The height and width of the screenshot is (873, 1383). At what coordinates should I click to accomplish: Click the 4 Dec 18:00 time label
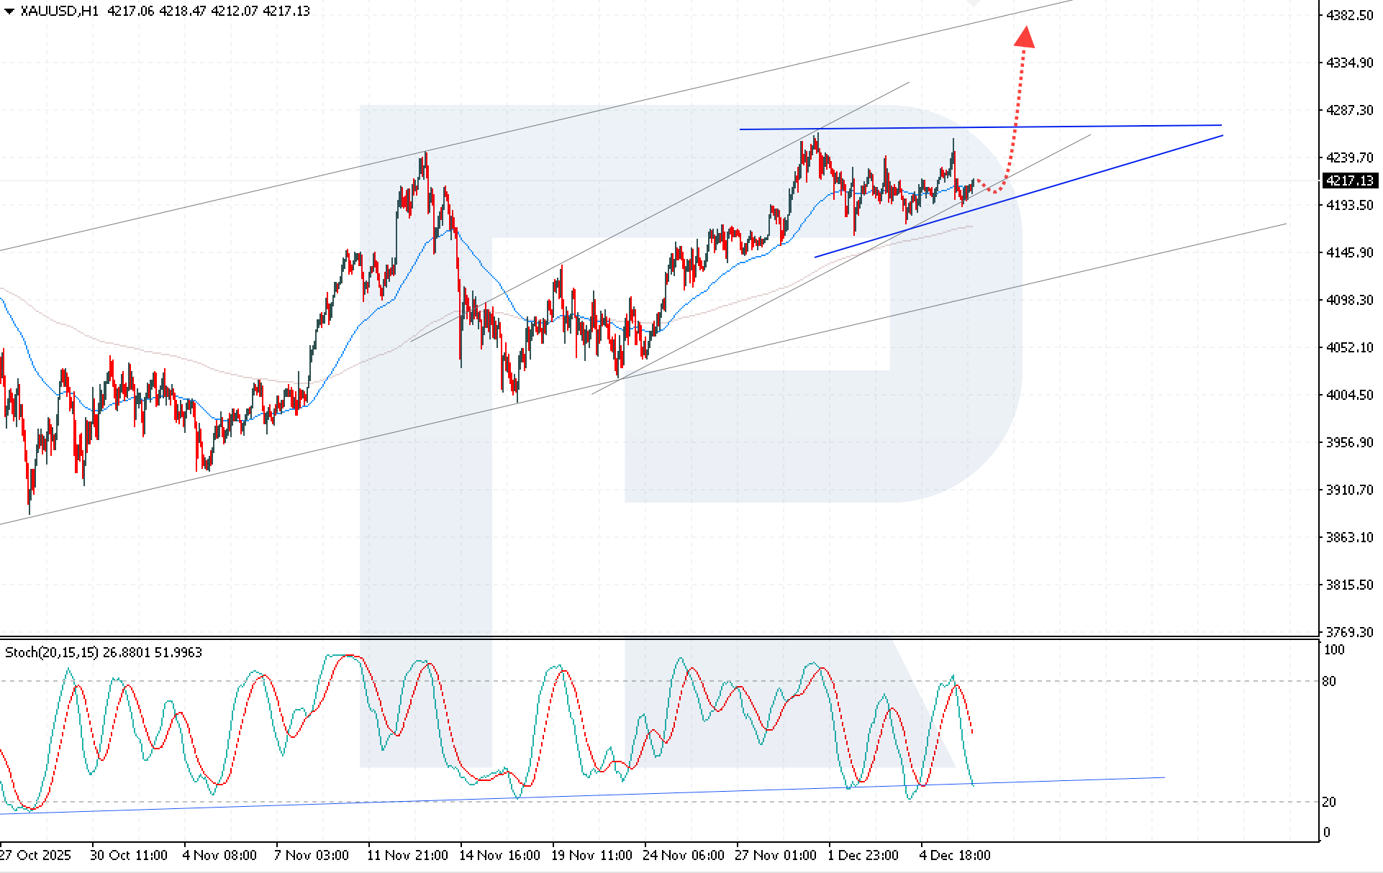[x=955, y=855]
